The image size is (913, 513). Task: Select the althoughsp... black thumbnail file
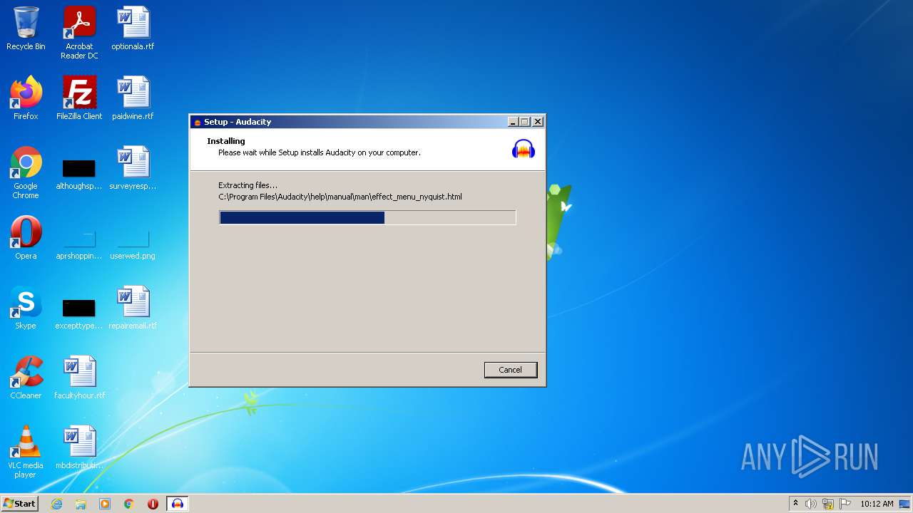point(79,172)
